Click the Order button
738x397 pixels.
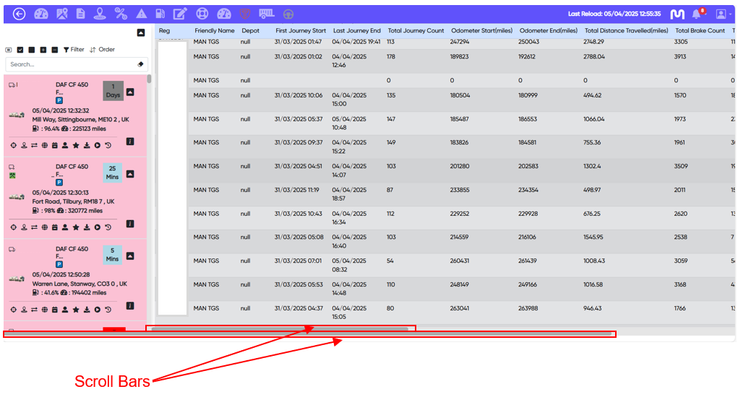pyautogui.click(x=103, y=50)
